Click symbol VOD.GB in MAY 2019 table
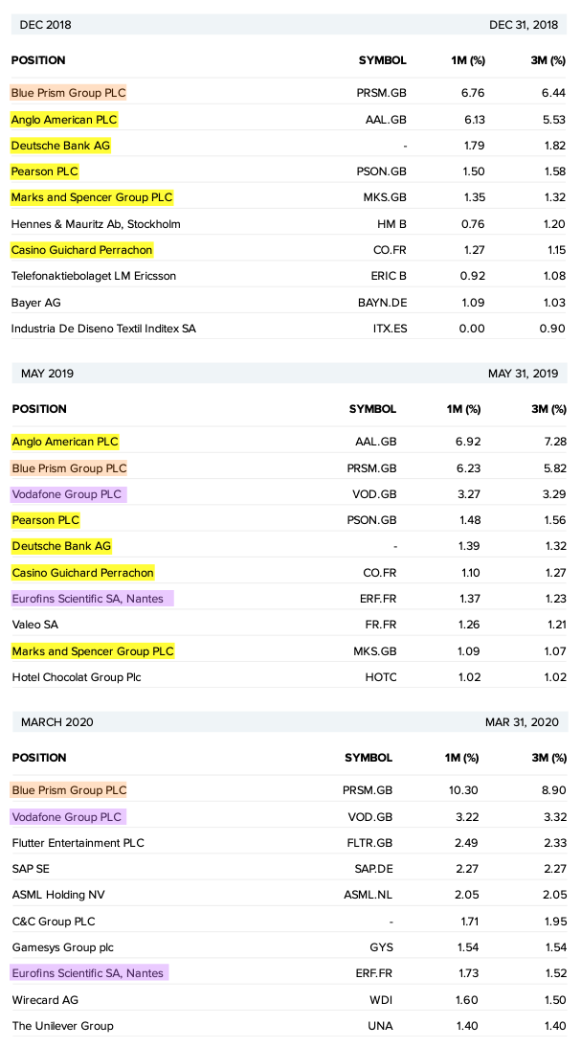This screenshot has height=1048, width=581. 374,494
